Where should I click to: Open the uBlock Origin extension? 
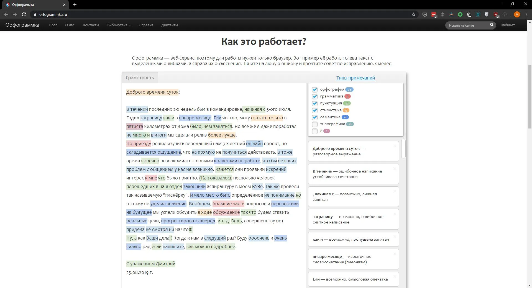pos(496,15)
